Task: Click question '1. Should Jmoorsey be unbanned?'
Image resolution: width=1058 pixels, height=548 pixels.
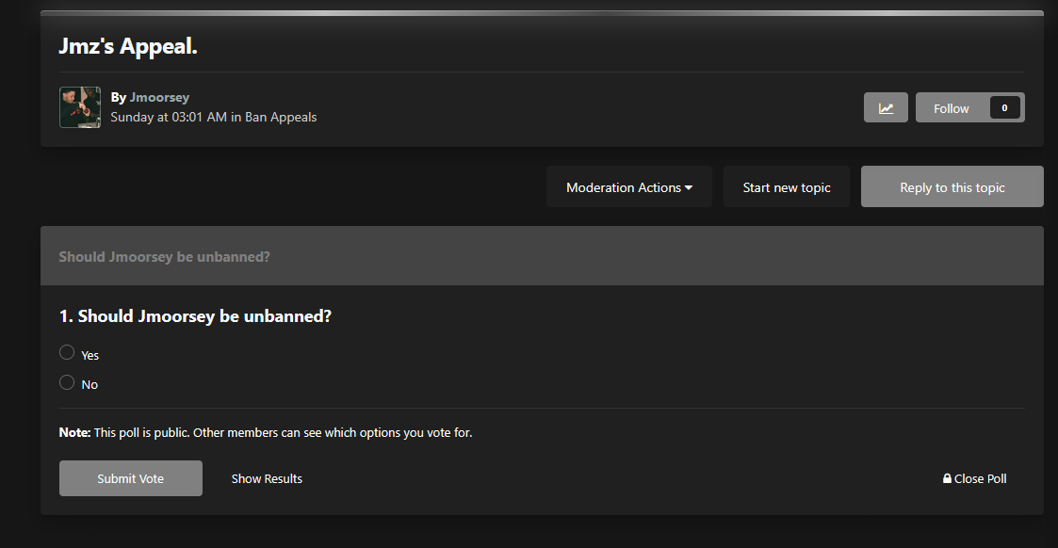Action: [195, 316]
